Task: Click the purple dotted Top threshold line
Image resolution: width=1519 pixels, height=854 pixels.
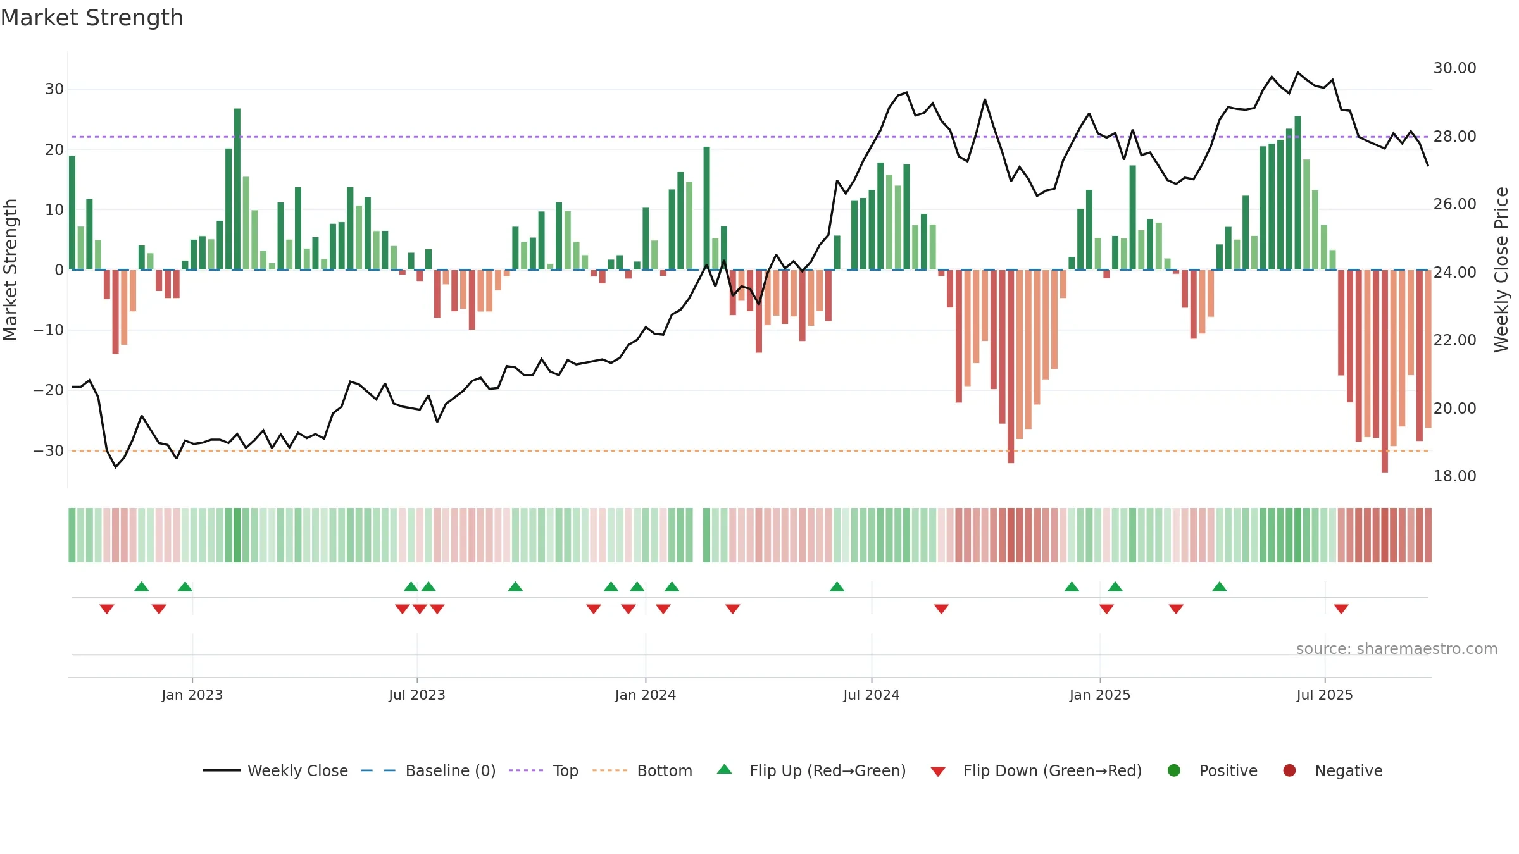Action: (x=750, y=137)
